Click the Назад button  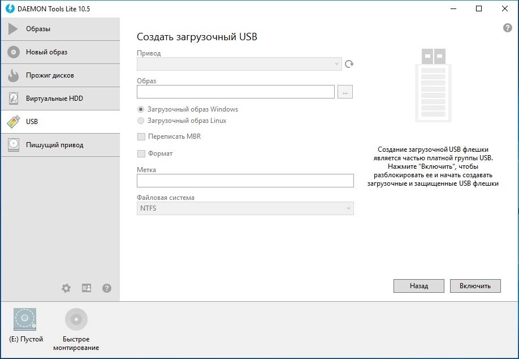pos(419,286)
